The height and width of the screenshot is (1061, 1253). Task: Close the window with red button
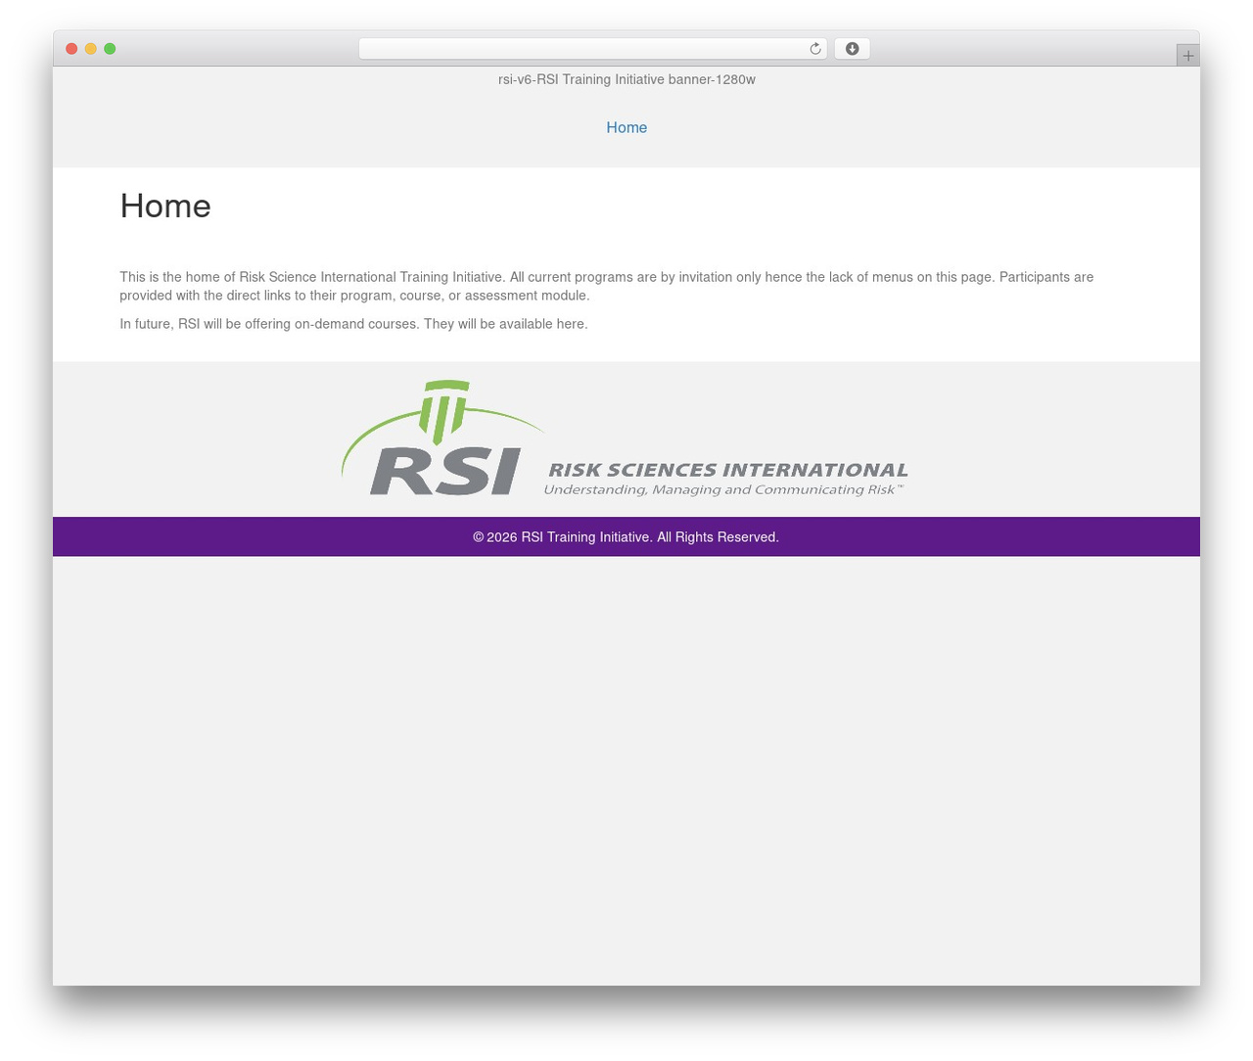pyautogui.click(x=71, y=49)
